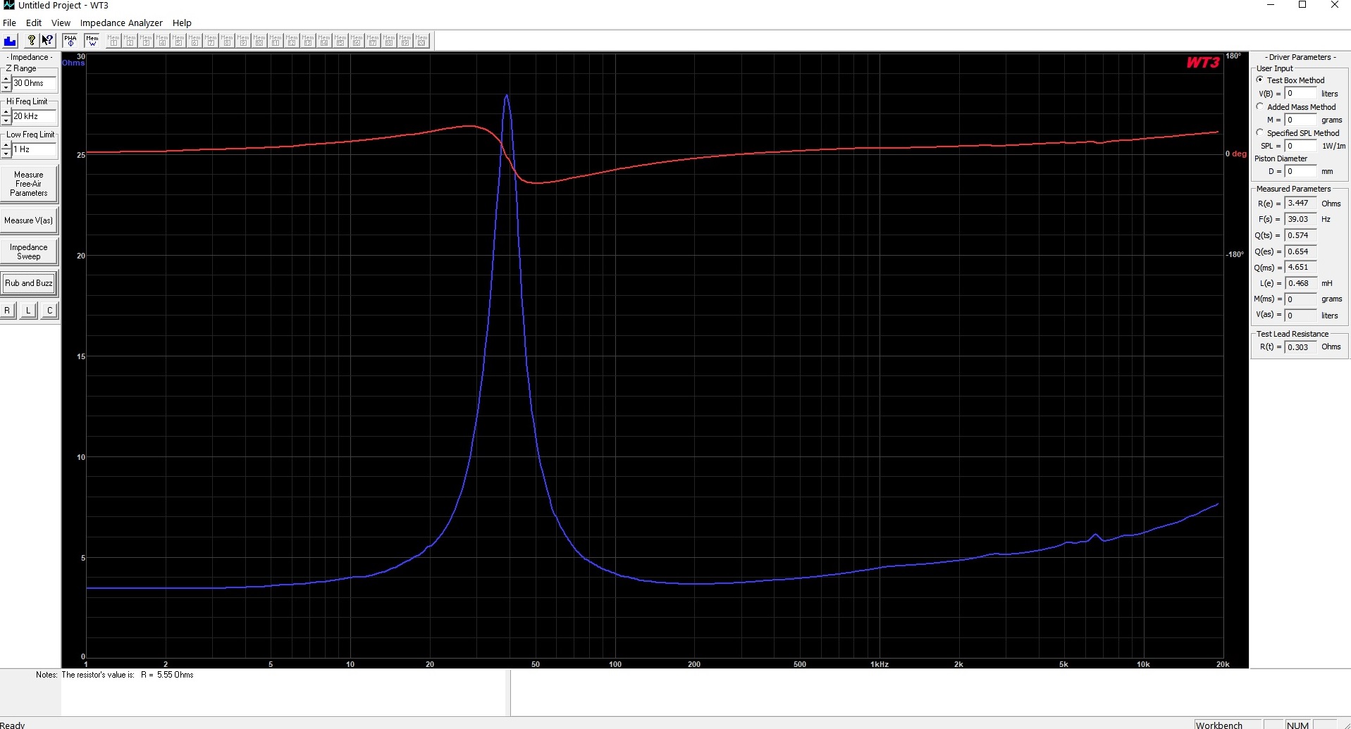This screenshot has height=729, width=1351.
Task: Click the SPL 1W/1m input field
Action: 1300,146
